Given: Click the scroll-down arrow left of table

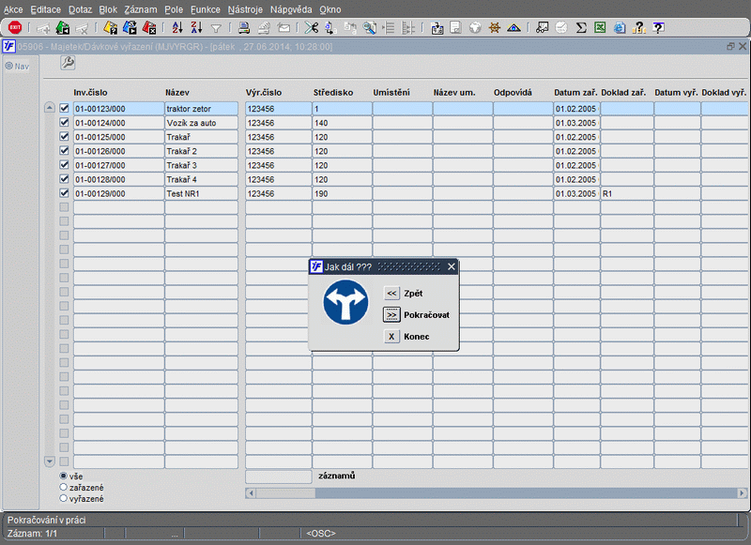Looking at the screenshot, I should click(x=50, y=462).
